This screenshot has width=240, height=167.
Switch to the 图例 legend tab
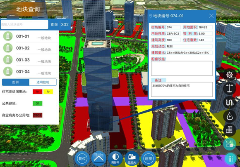point(15,82)
